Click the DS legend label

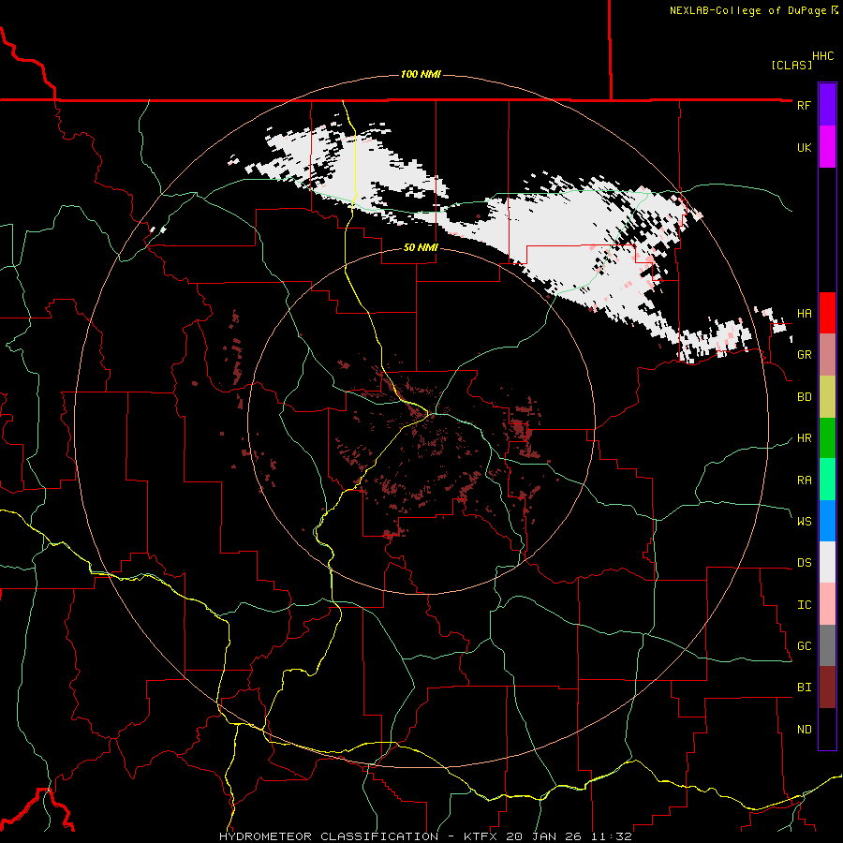click(x=804, y=563)
